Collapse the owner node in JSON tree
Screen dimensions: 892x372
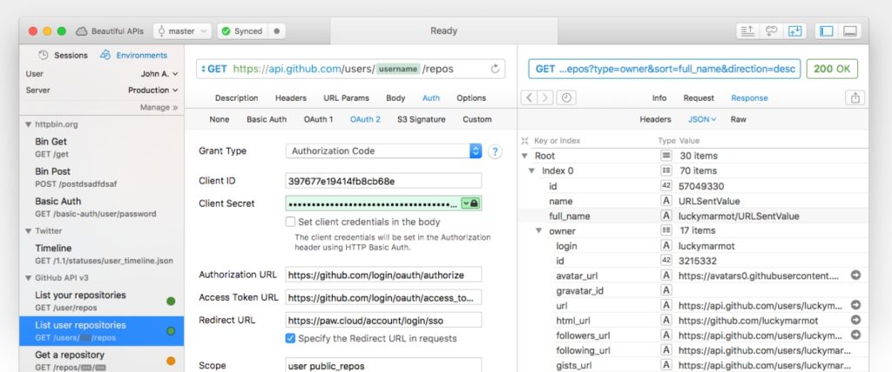[x=538, y=231]
